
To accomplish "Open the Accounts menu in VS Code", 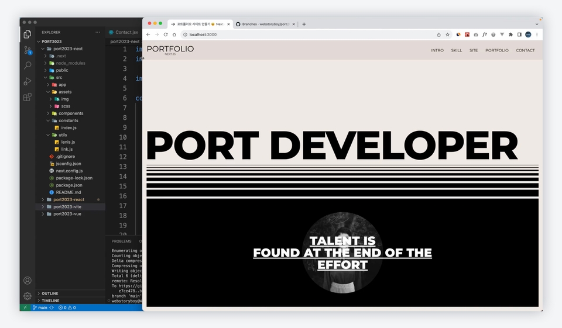I will (x=28, y=281).
